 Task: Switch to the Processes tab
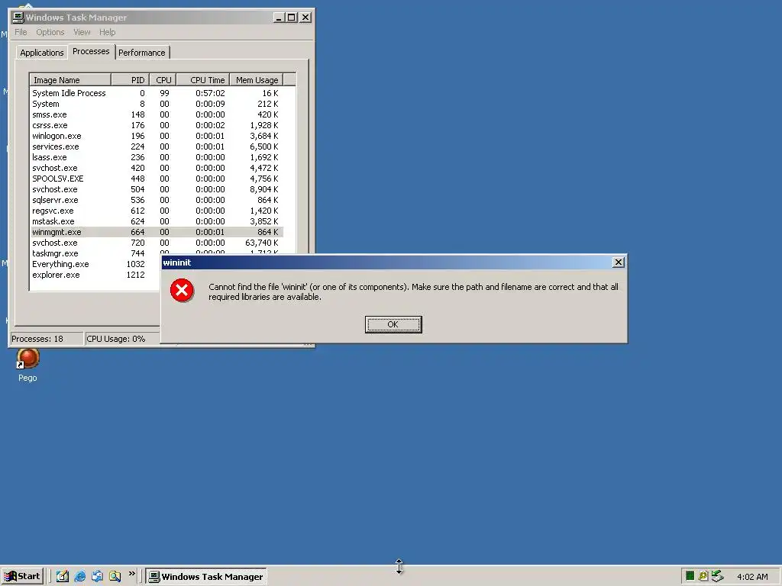tap(91, 51)
